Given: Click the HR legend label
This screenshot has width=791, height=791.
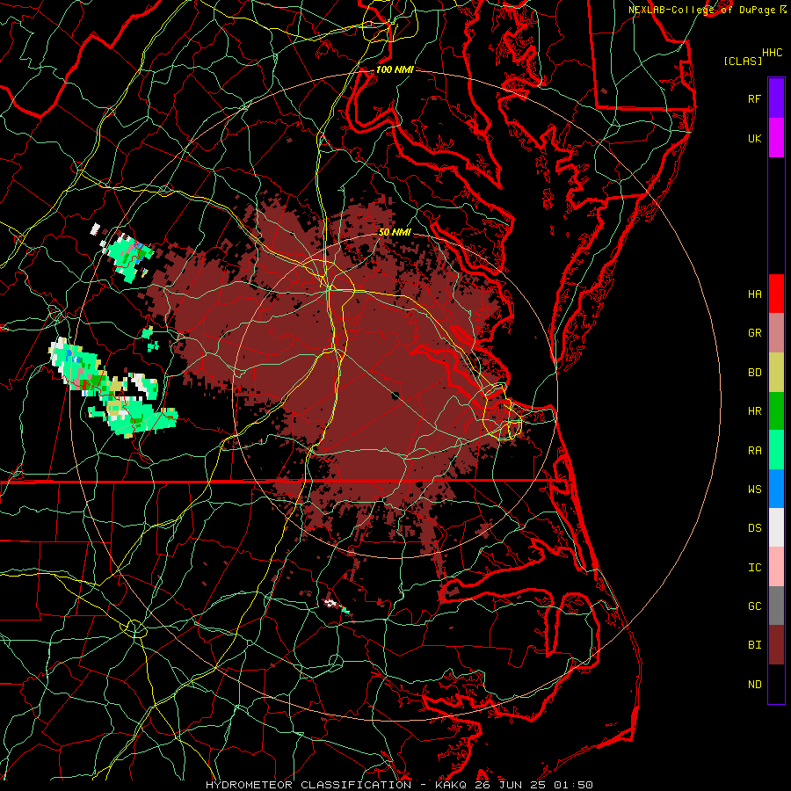Looking at the screenshot, I should [x=754, y=411].
